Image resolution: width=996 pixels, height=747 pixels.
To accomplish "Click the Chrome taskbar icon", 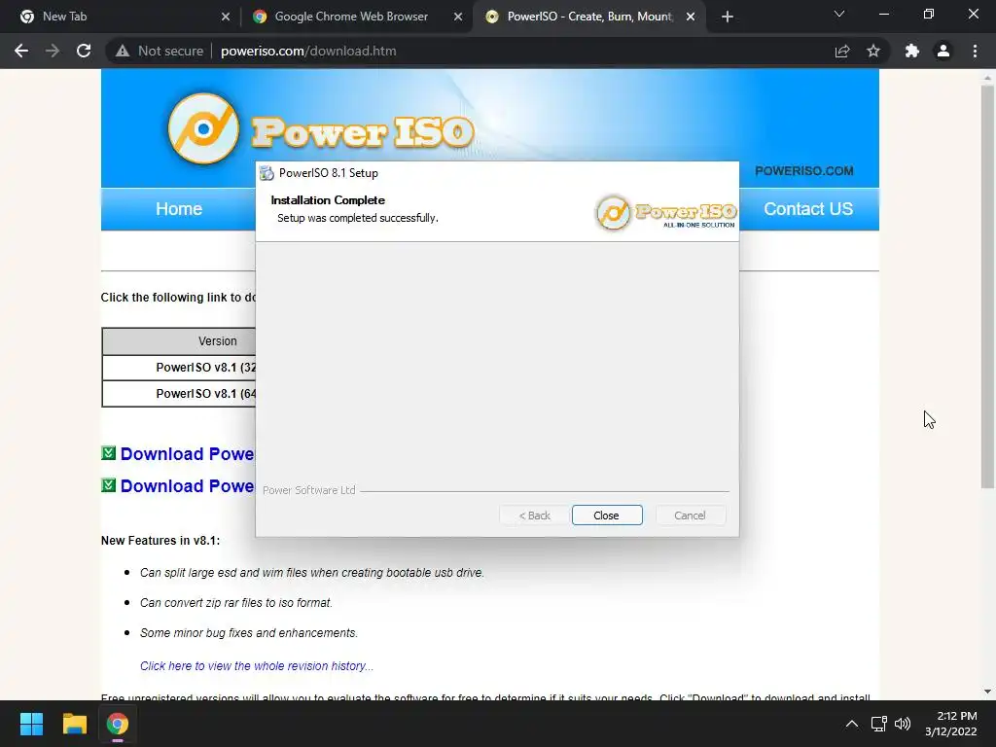I will point(117,724).
